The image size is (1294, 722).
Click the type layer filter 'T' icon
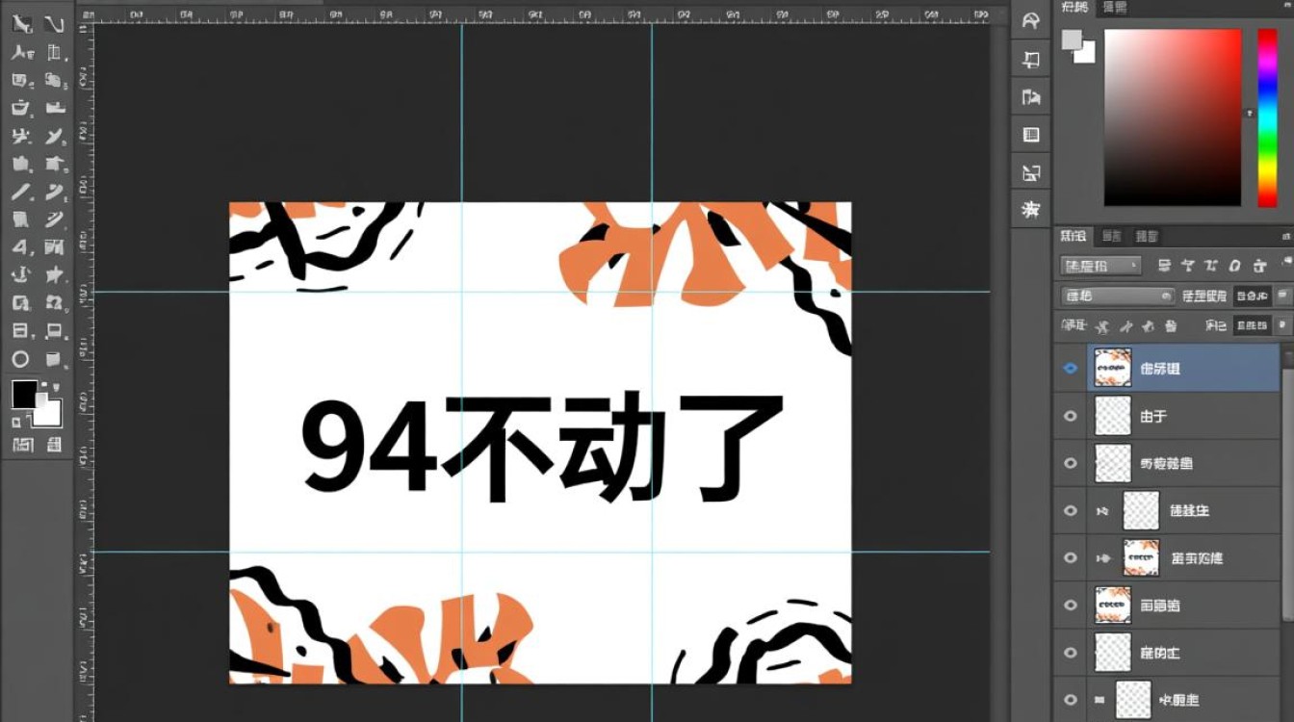tap(1211, 266)
